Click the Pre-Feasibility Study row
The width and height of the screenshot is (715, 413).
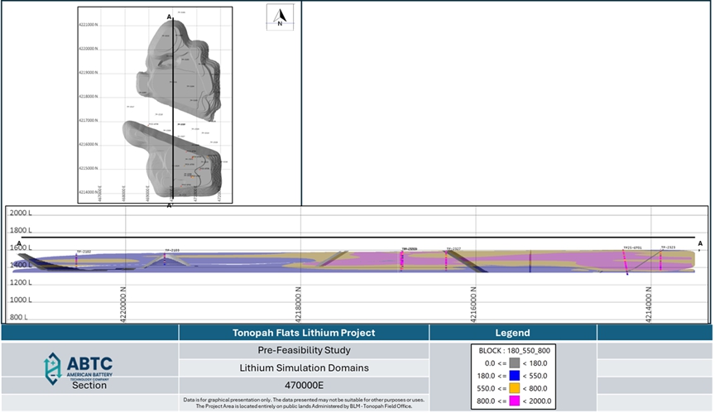tap(304, 350)
